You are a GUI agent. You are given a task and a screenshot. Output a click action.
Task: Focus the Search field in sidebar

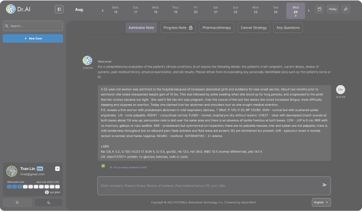(33, 26)
